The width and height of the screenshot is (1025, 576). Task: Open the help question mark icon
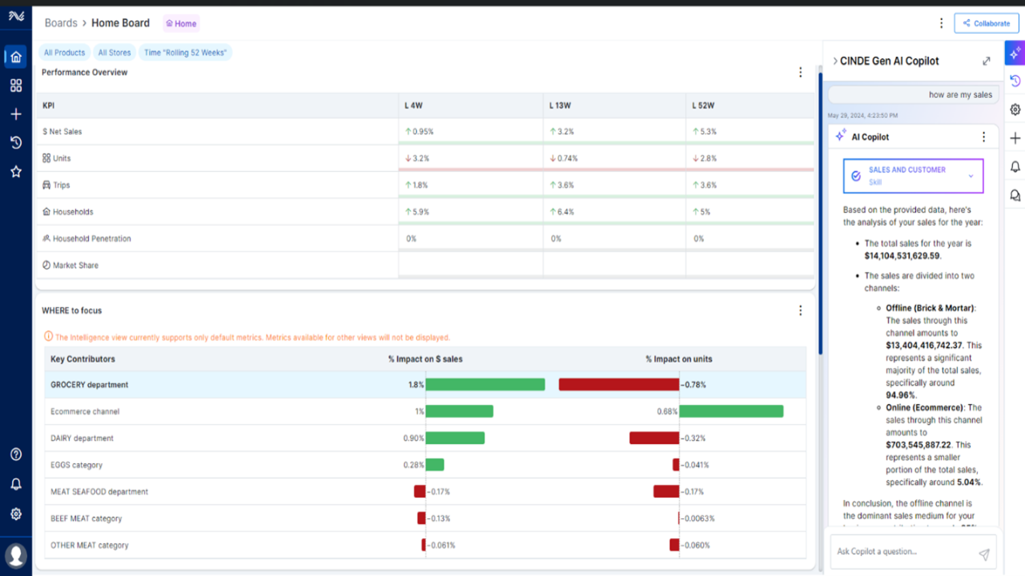tap(16, 454)
